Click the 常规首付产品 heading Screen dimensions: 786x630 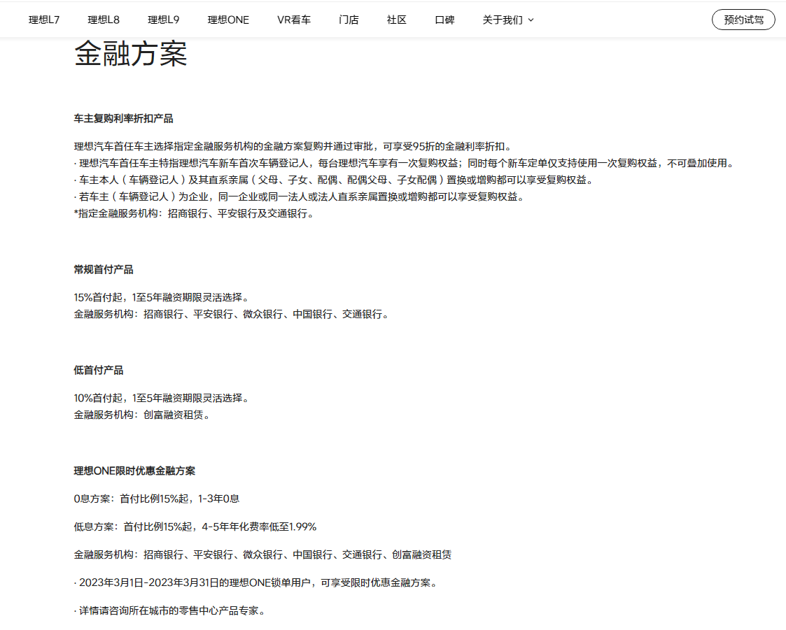[104, 269]
